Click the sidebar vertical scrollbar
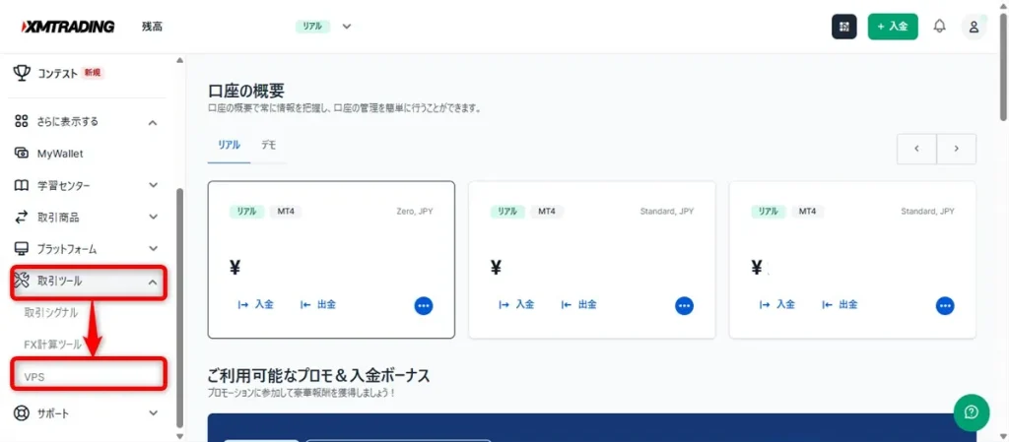 coord(179,307)
